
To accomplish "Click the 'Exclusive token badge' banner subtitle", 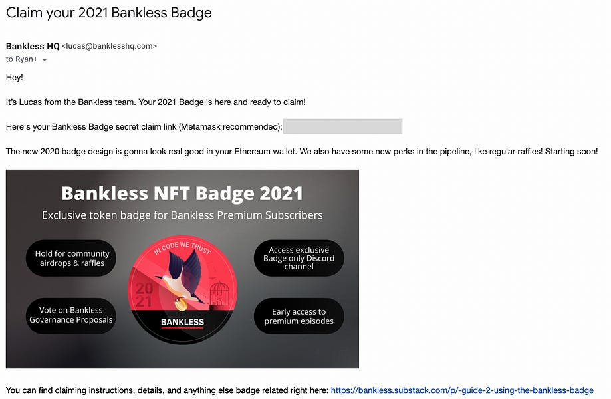I will (182, 215).
